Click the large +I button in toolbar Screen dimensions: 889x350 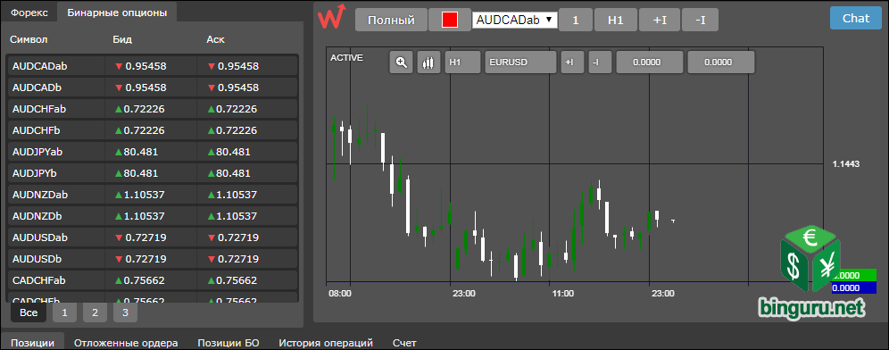pos(660,20)
